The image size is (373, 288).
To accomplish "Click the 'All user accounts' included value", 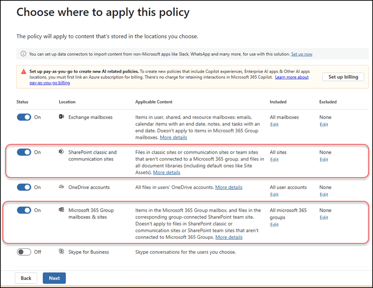I will coord(288,187).
